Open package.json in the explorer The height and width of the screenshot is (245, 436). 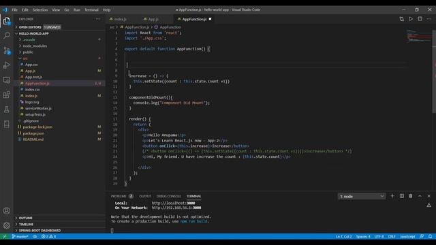[33, 133]
